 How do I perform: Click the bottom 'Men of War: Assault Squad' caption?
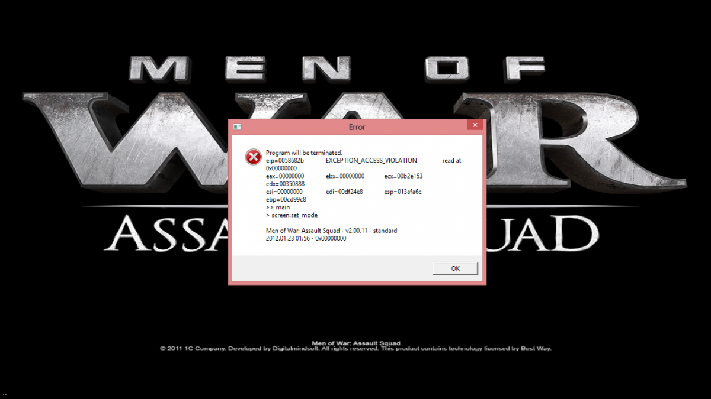355,343
